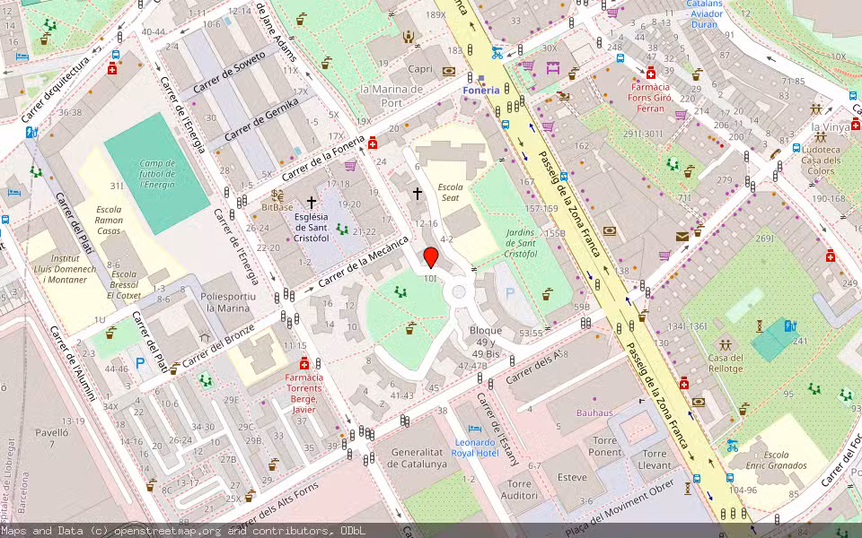Select the Escola Ramon Casas label
The height and width of the screenshot is (538, 862).
click(x=109, y=221)
